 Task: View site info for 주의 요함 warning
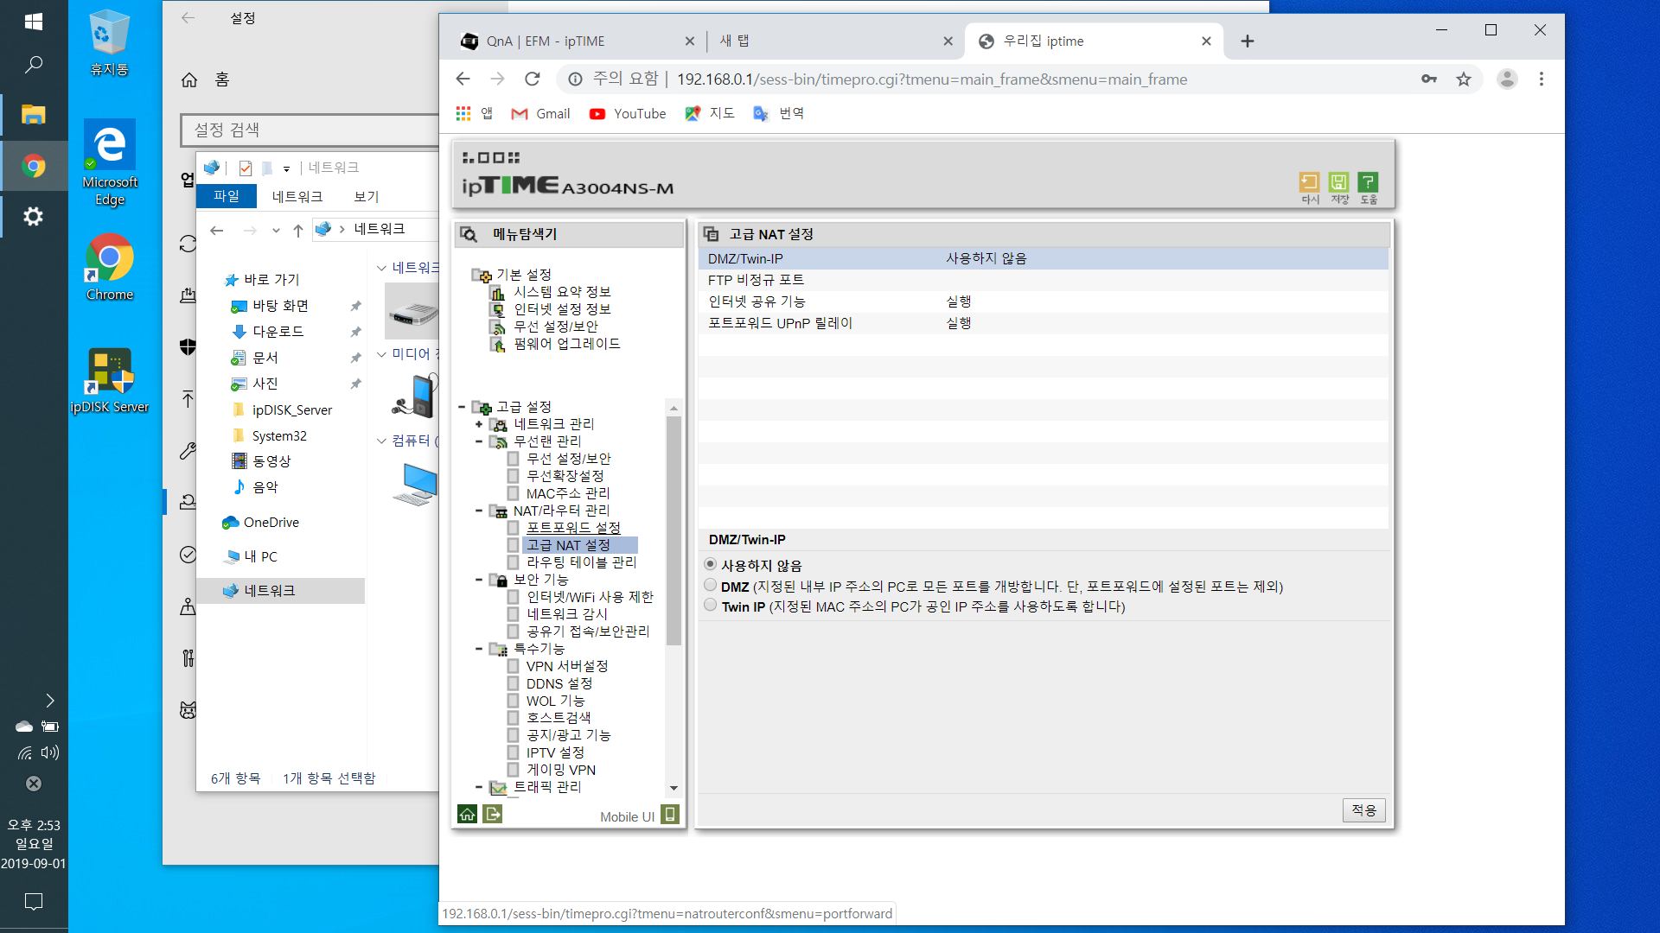(575, 79)
